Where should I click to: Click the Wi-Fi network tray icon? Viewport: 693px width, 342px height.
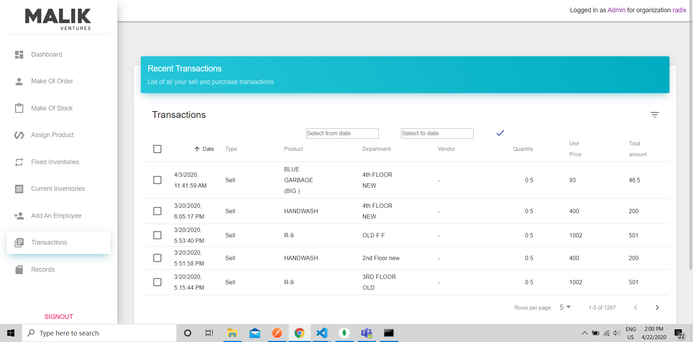pyautogui.click(x=606, y=333)
